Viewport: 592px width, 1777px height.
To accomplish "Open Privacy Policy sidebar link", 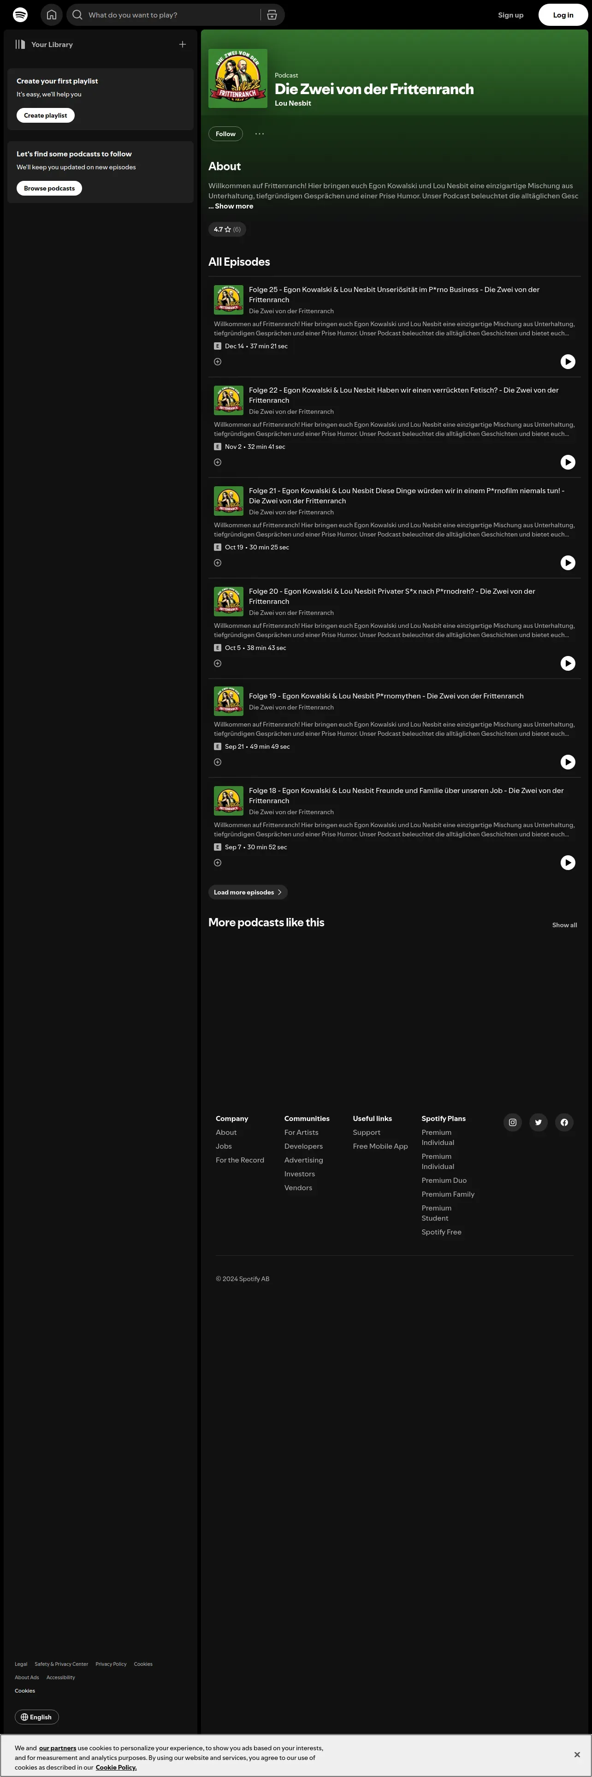I will 111,1664.
